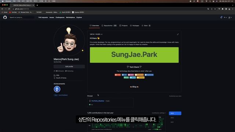
Task: Click the status emoji on avatar
Action: [82, 51]
